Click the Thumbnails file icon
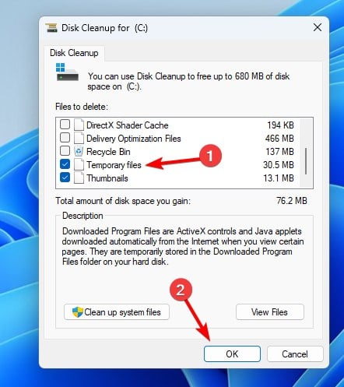Screen dimensions: 344x387 [x=79, y=178]
